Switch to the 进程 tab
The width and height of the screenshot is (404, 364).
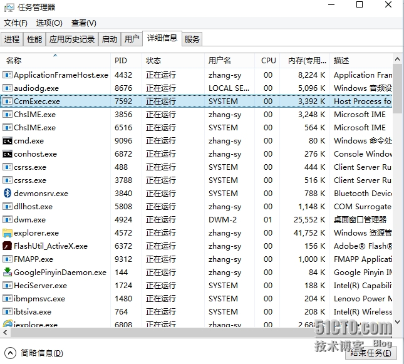click(12, 39)
